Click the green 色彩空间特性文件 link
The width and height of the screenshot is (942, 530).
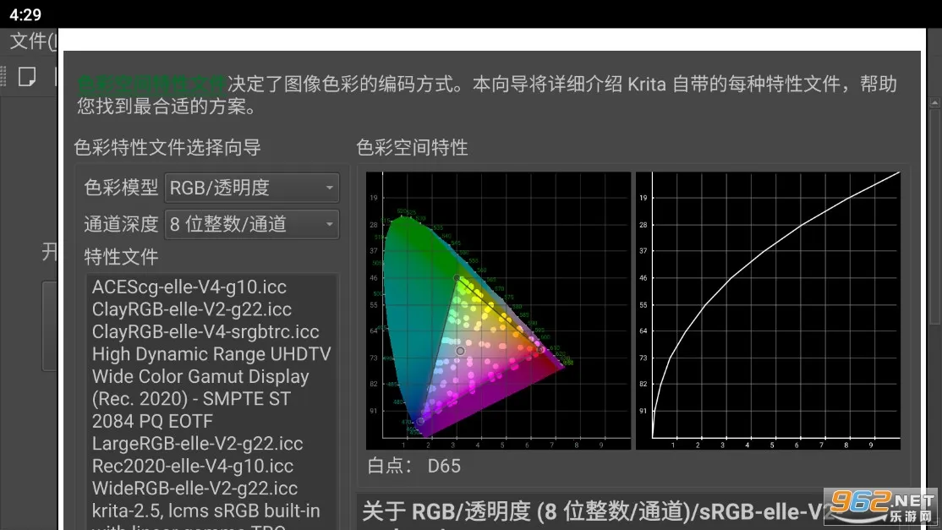pos(151,84)
